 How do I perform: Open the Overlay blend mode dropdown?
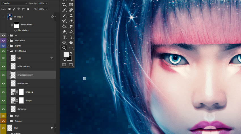tap(14, 3)
